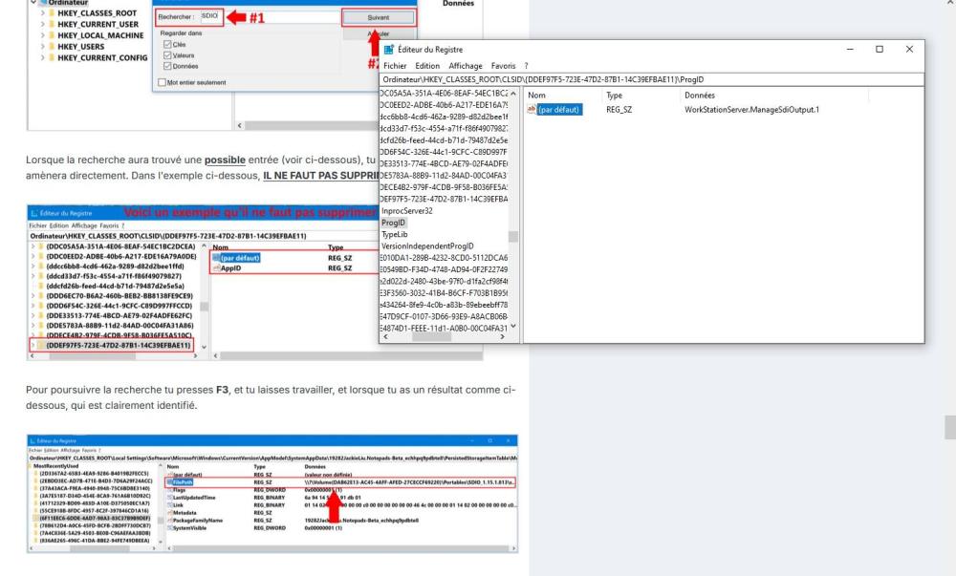Viewport: 956px width, 576px height.
Task: Select the DECE4B2-979F-4CDB key in front tree
Action: (444, 187)
